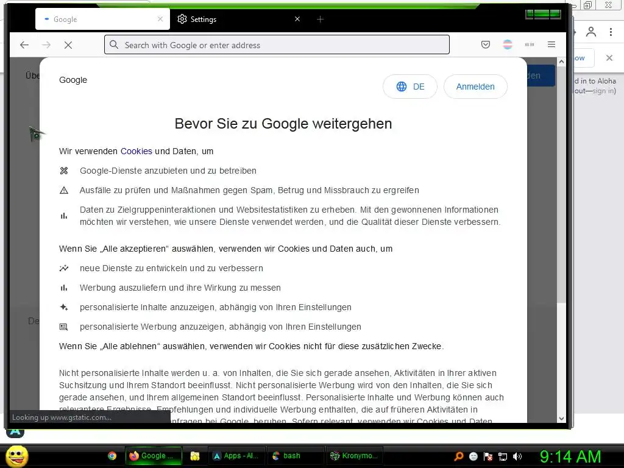Click the text 'Werbung auszuliefern und ihre Wirkung zu messen'
Screen dimensions: 624x468
[x=180, y=288]
